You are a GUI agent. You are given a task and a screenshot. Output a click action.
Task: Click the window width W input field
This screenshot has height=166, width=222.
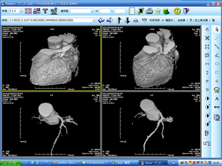coord(105,11)
